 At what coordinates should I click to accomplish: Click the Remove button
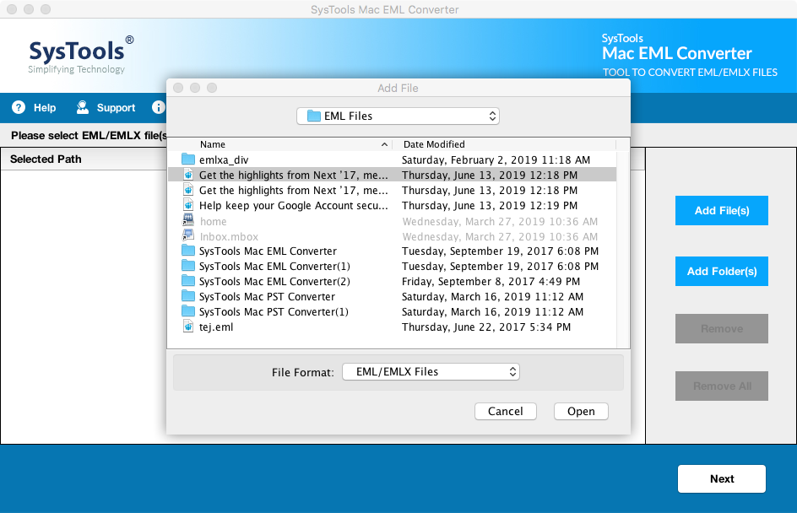[722, 328]
